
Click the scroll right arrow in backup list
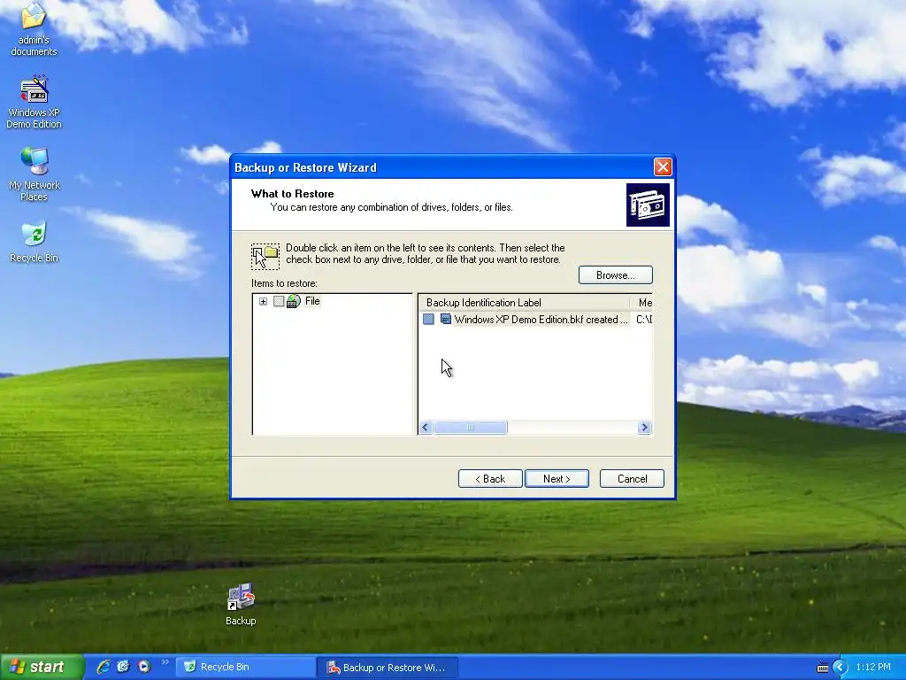click(644, 428)
